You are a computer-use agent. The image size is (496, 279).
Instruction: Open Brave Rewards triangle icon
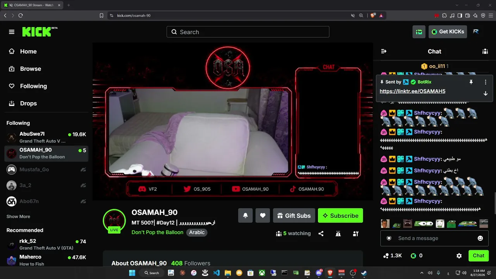(x=381, y=15)
